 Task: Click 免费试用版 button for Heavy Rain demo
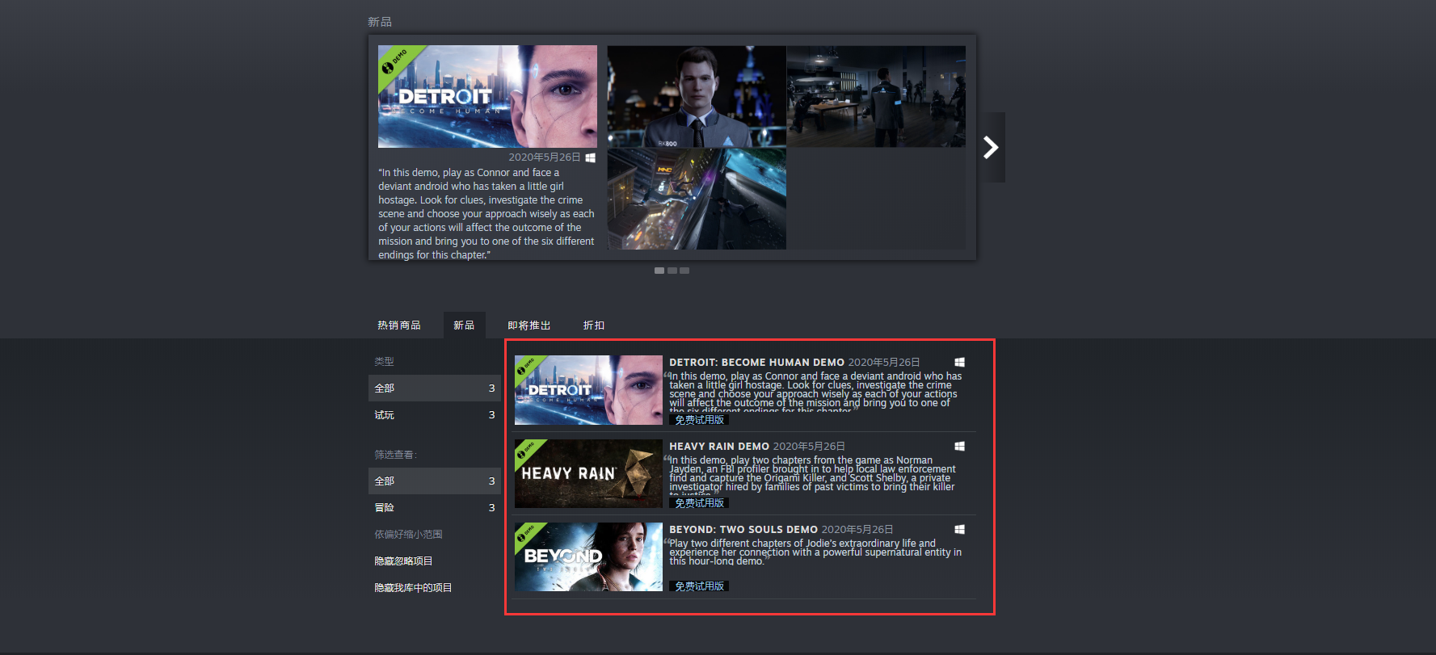click(699, 502)
